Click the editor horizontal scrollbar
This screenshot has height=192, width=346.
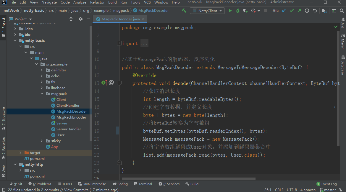189,179
